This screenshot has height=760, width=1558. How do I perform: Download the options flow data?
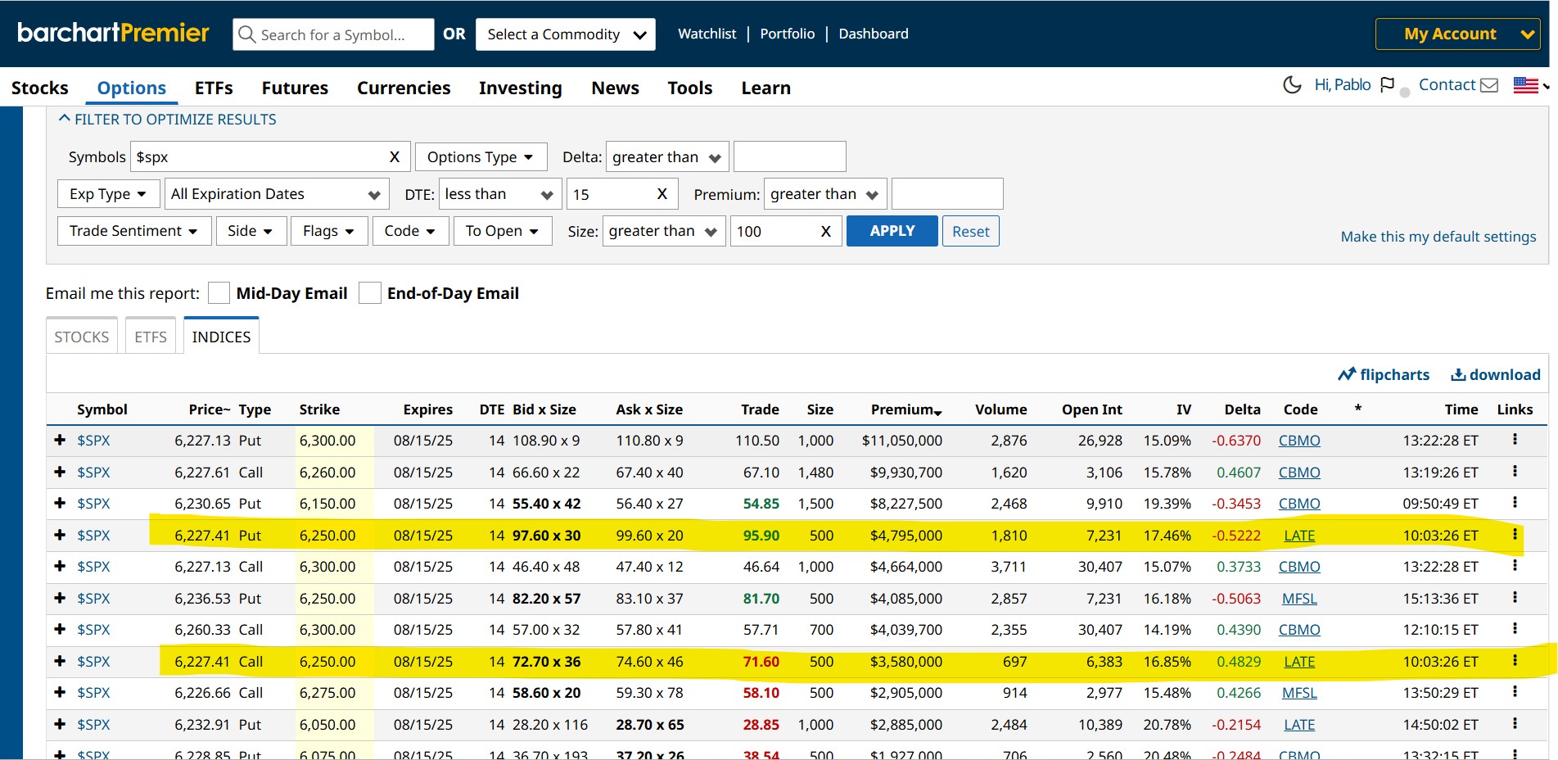[1495, 375]
